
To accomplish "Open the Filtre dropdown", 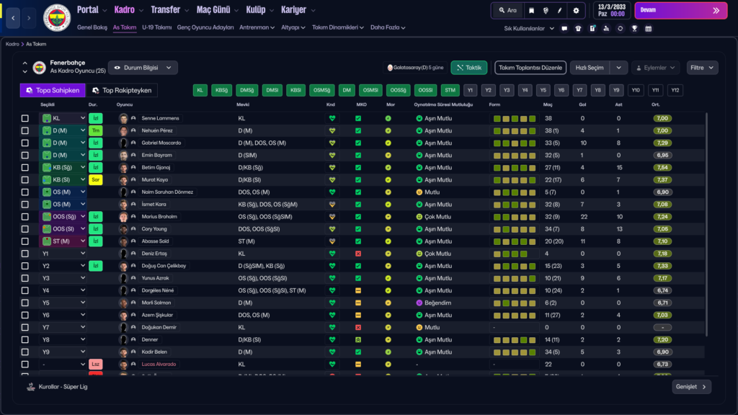I will pos(702,68).
